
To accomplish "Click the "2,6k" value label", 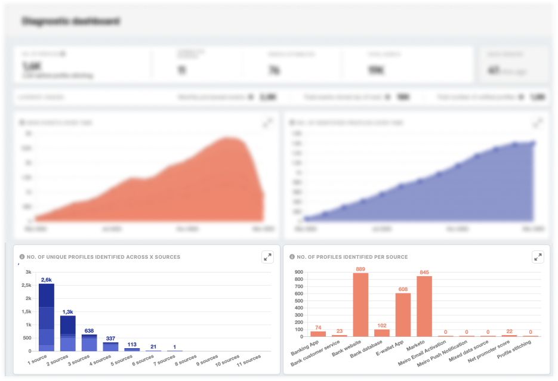I will (x=47, y=280).
